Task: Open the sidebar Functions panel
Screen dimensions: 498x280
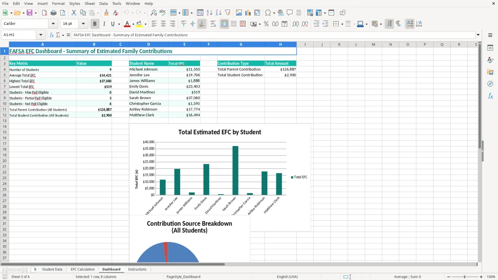Action: pos(490,96)
